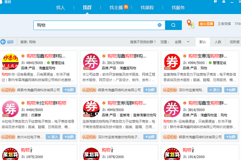The height and width of the screenshot is (160, 241).
Task: Click 进入 for the 米拉 group
Action: (x=53, y=137)
